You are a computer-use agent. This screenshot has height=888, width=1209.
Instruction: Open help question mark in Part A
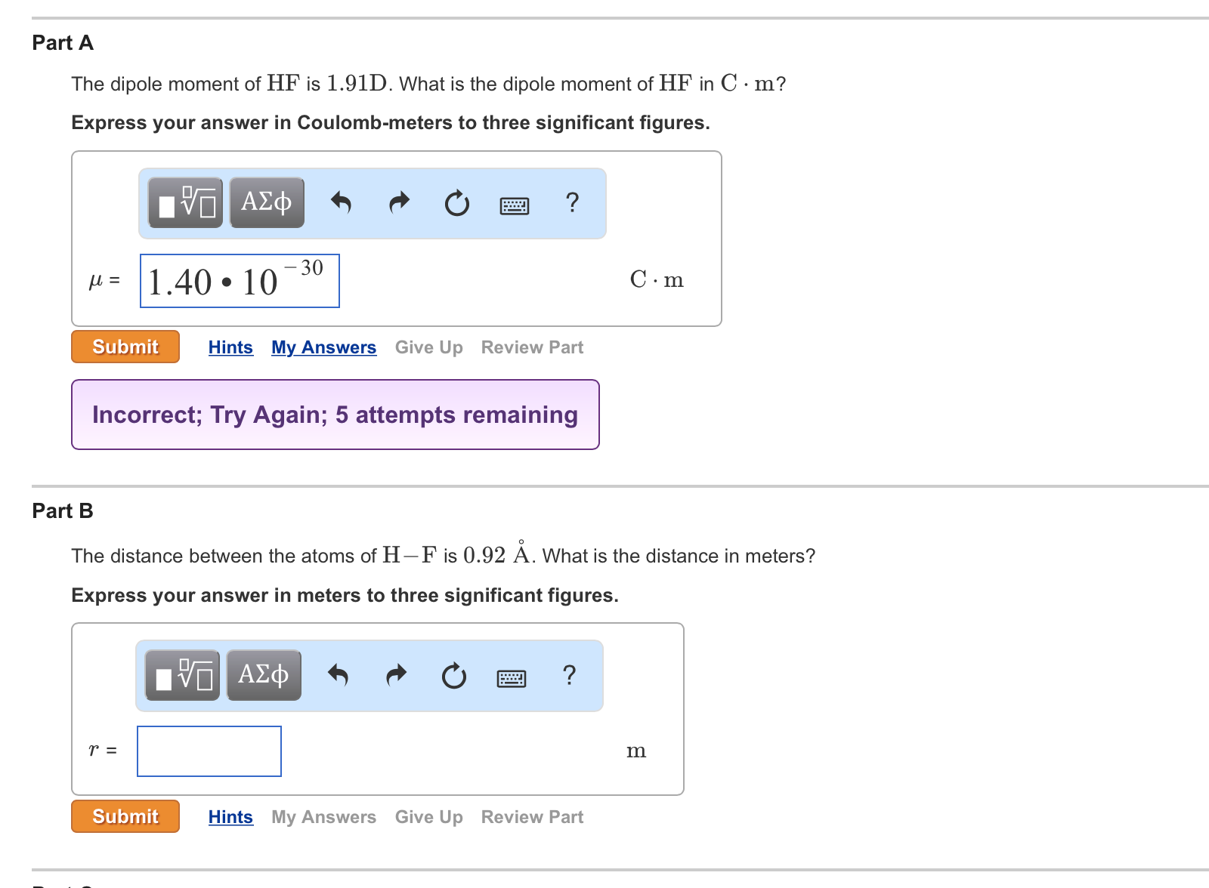(572, 202)
